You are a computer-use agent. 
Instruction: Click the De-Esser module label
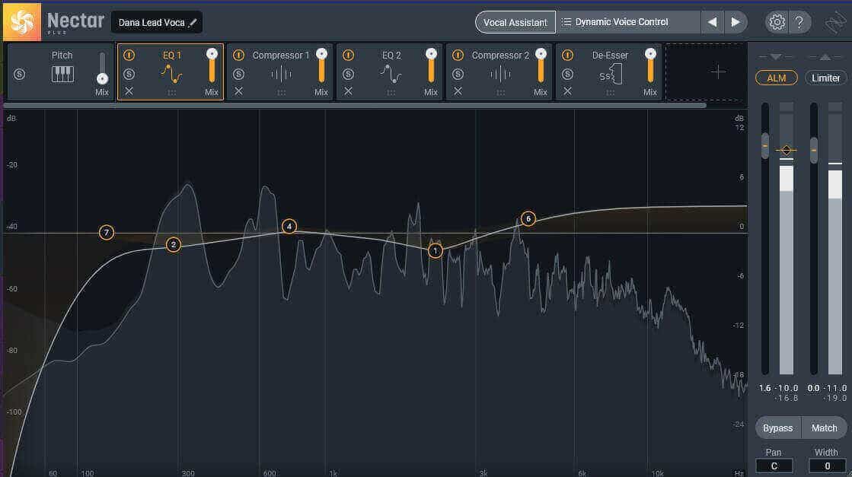(x=610, y=56)
